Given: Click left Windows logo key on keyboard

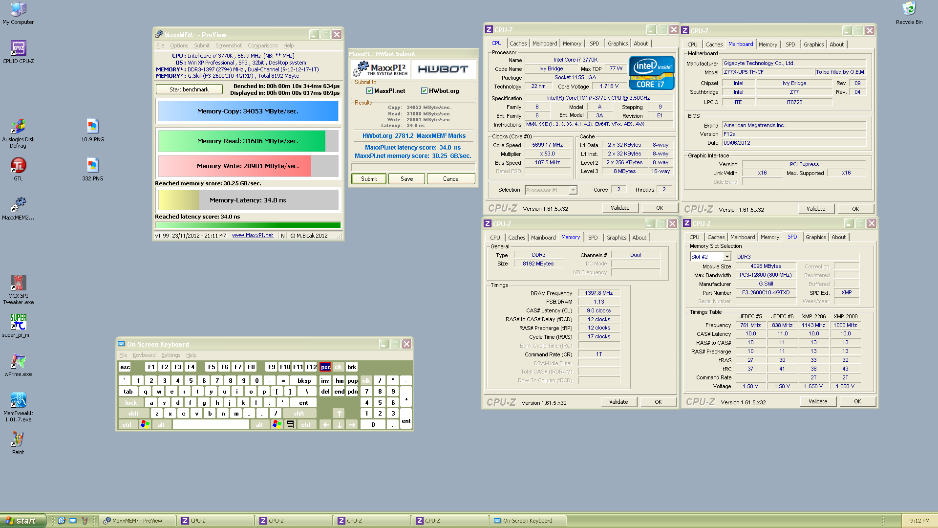Looking at the screenshot, I should pyautogui.click(x=145, y=425).
